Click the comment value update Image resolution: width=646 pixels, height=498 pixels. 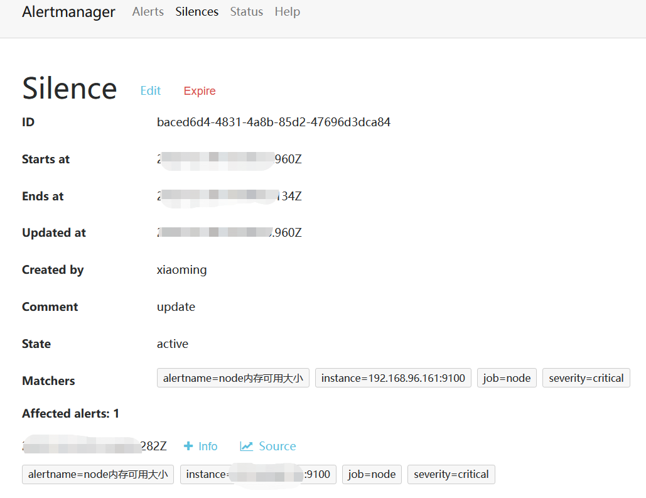[176, 307]
